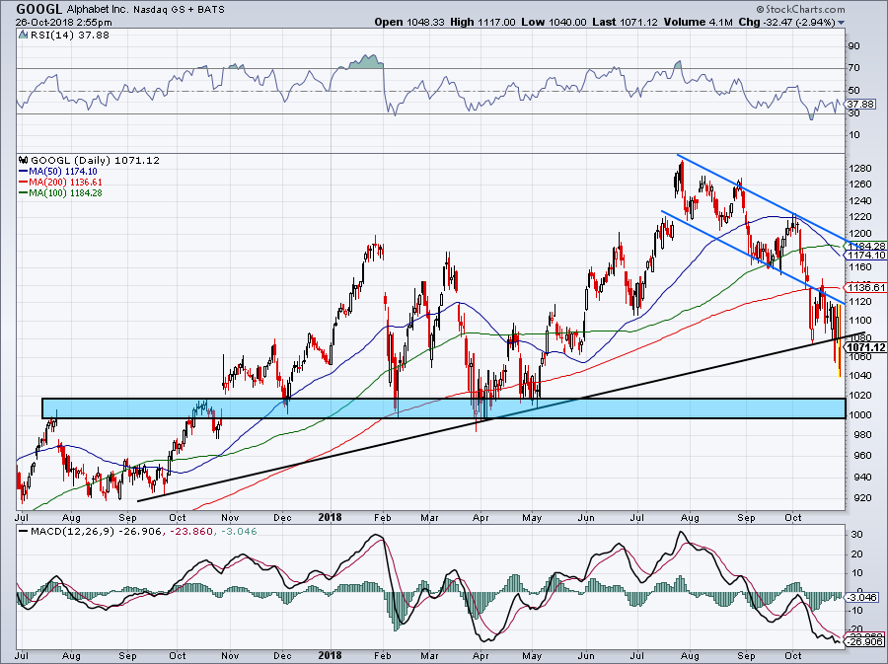Select the High 1117.00 value
The image size is (888, 664).
coord(483,22)
